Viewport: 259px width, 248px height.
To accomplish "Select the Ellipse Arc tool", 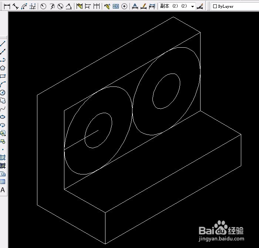I will pos(3,125).
